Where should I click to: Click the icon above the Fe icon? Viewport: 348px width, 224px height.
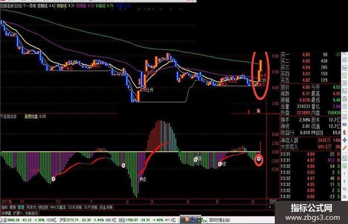344,60
